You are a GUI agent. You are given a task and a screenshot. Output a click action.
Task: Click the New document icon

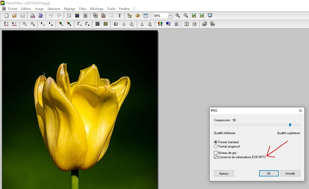point(6,16)
